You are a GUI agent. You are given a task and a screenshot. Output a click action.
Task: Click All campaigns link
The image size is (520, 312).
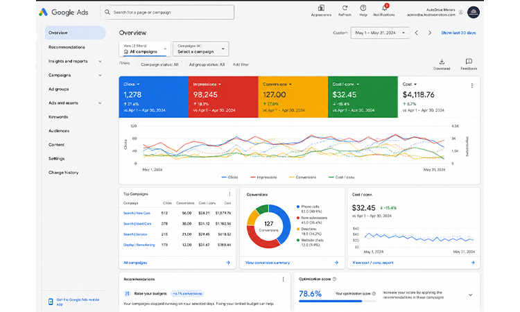pyautogui.click(x=135, y=263)
